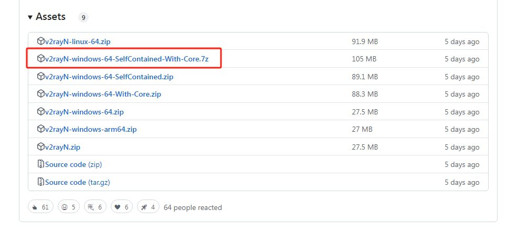Viewport: 517px width, 231px height.
Task: Toggle the thumbs up reaction
Action: (x=40, y=207)
